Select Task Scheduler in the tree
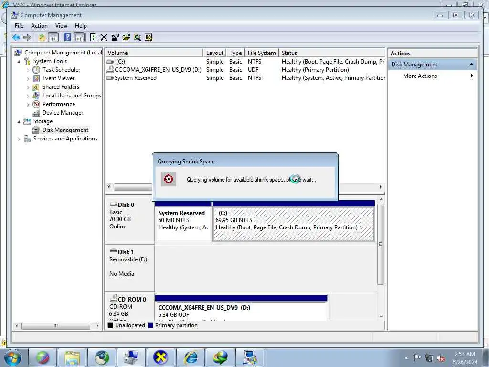The height and width of the screenshot is (367, 489). tap(61, 70)
